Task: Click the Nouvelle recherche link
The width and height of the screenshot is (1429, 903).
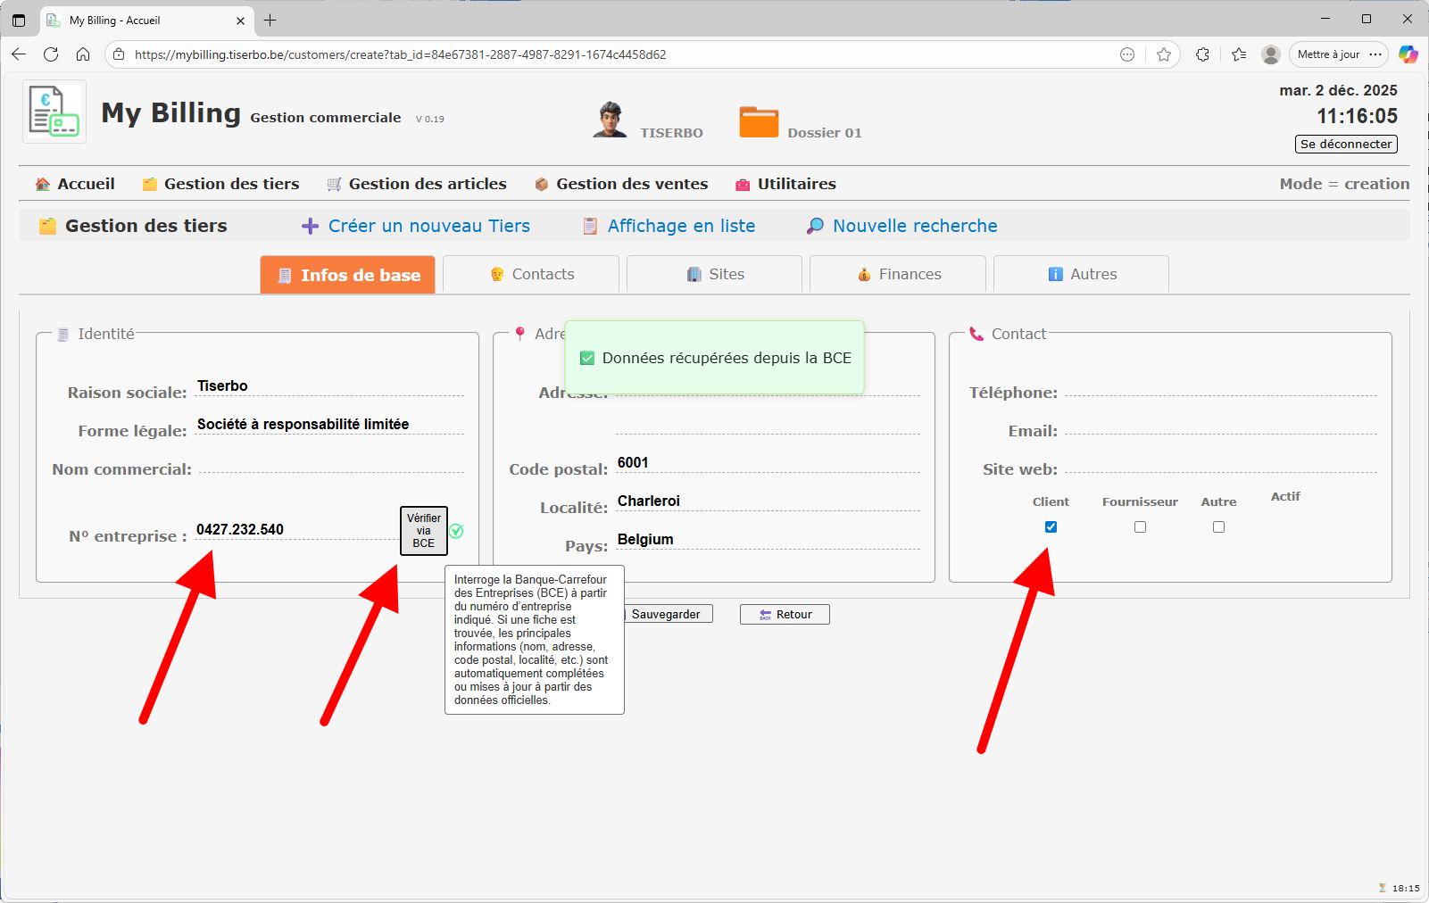Action: click(914, 226)
